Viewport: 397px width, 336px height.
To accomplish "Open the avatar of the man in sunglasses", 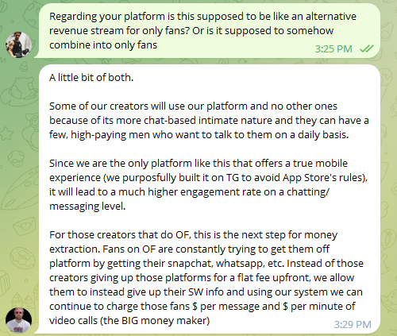I will (18, 320).
